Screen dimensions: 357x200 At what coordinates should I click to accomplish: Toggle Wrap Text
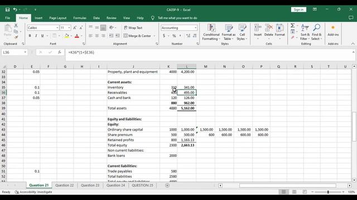point(133,28)
